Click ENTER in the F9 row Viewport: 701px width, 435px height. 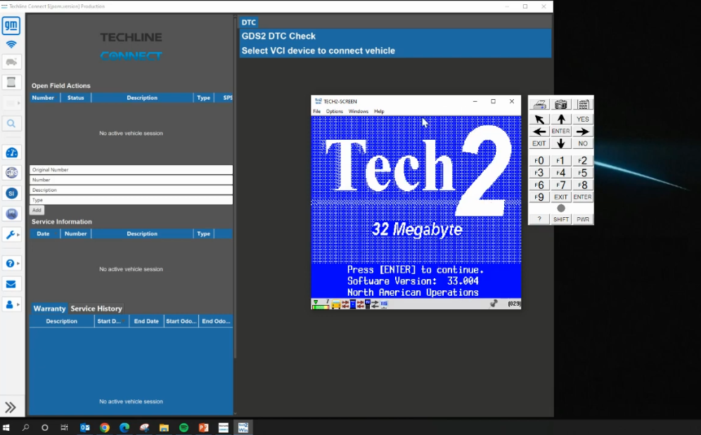pos(583,197)
